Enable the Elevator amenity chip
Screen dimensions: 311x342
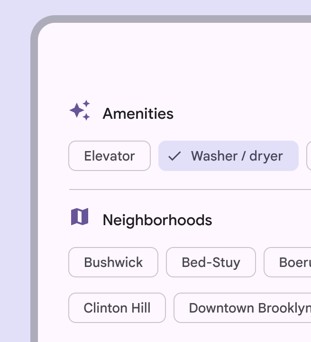point(110,156)
